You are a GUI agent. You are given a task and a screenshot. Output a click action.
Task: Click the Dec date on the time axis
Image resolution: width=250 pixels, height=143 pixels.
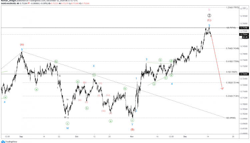pyautogui.click(x=185, y=136)
